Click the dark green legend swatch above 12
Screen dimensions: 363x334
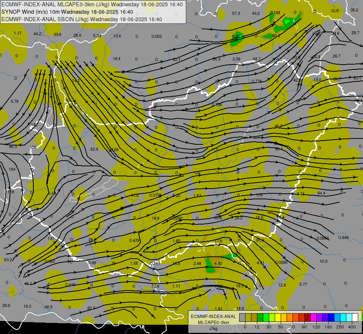coord(260,317)
